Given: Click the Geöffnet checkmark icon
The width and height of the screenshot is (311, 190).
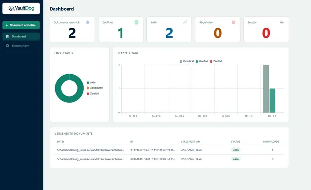Looking at the screenshot, I should click(x=137, y=22).
